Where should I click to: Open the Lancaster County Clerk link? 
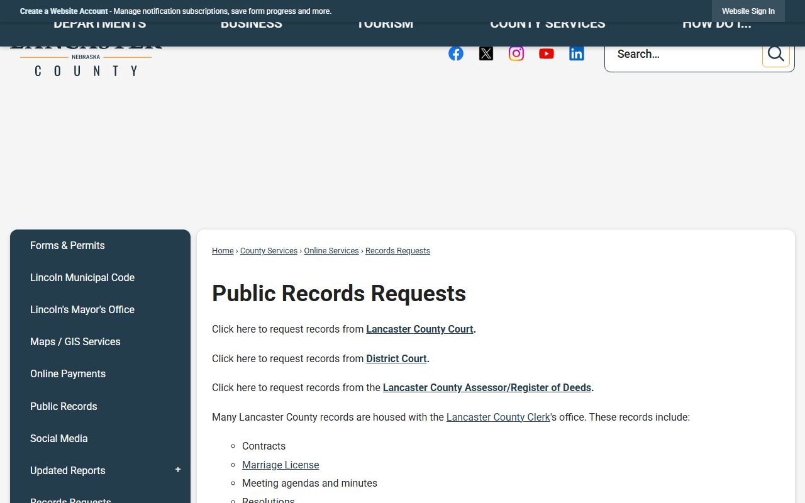(x=498, y=417)
